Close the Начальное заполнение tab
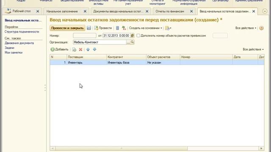Image resolution: width=271 pixels, height=152 pixels. pyautogui.click(x=85, y=11)
